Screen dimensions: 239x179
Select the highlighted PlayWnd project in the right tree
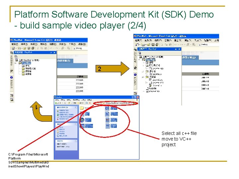click(x=150, y=60)
